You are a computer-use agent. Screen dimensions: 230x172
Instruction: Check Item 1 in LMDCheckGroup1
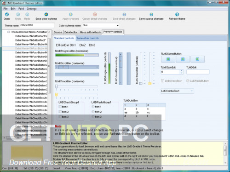click(x=60, y=107)
